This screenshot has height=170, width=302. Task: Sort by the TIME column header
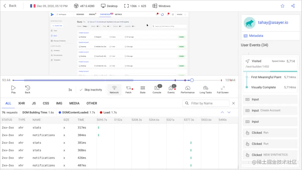pyautogui.click(x=81, y=120)
